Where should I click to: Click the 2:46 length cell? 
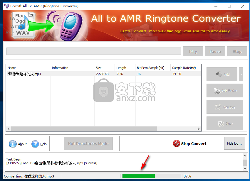(120, 74)
